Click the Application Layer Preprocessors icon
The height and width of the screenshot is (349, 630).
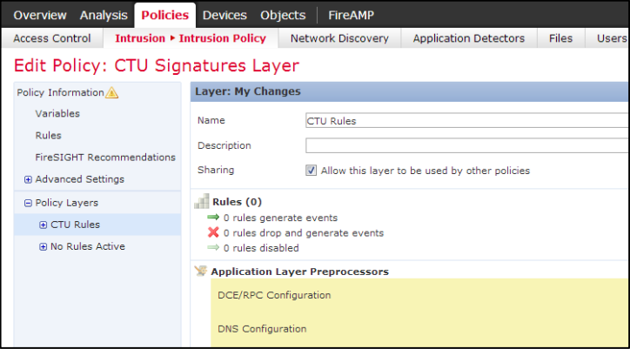[201, 271]
